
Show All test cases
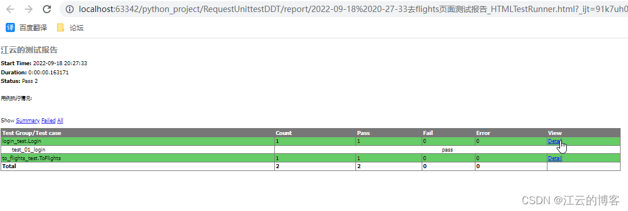[x=60, y=120]
